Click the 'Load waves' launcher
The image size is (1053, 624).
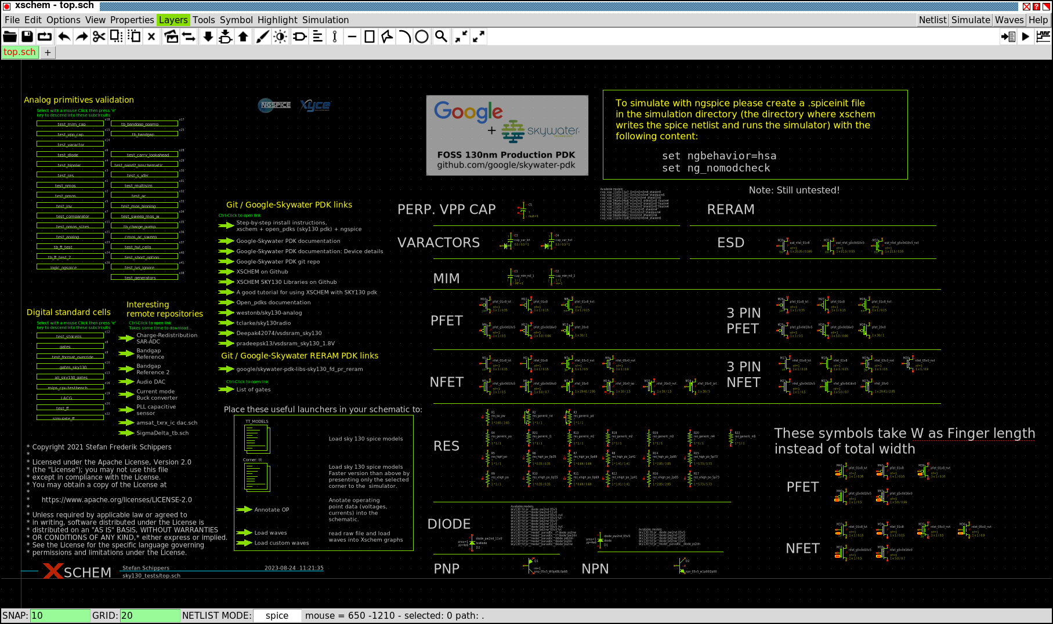click(x=262, y=533)
